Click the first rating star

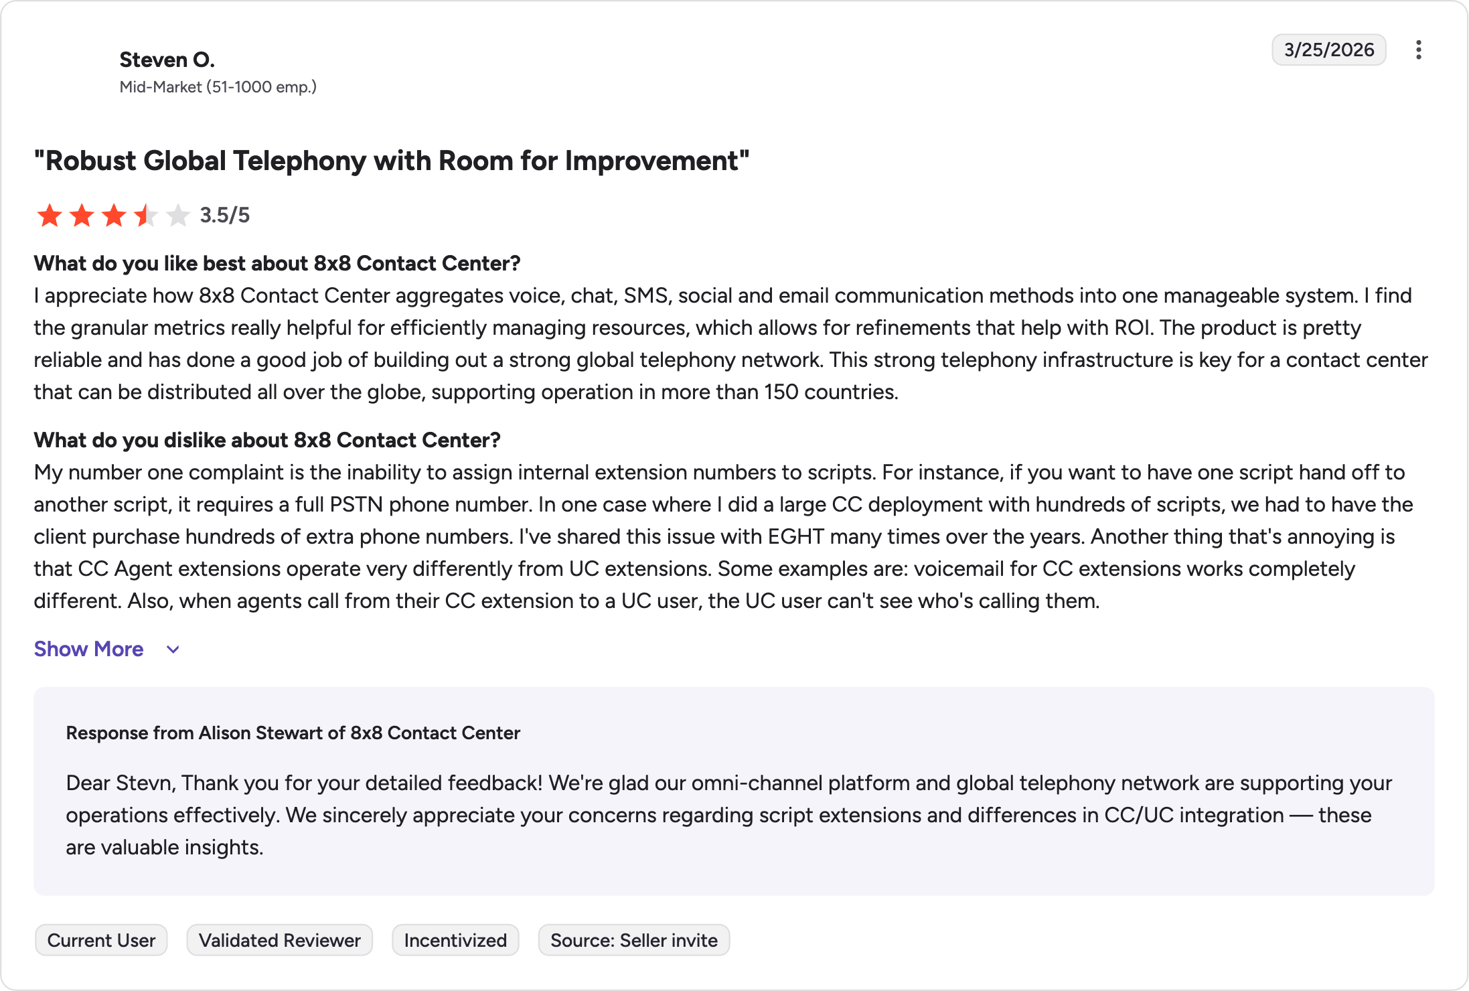[x=50, y=216]
